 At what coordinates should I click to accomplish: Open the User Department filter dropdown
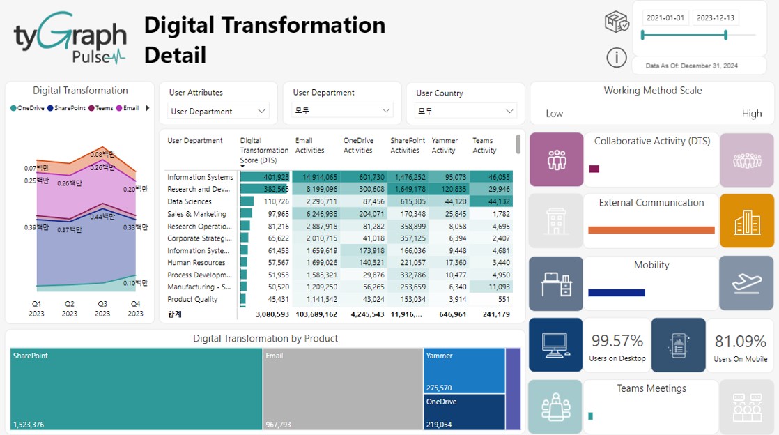pyautogui.click(x=342, y=110)
